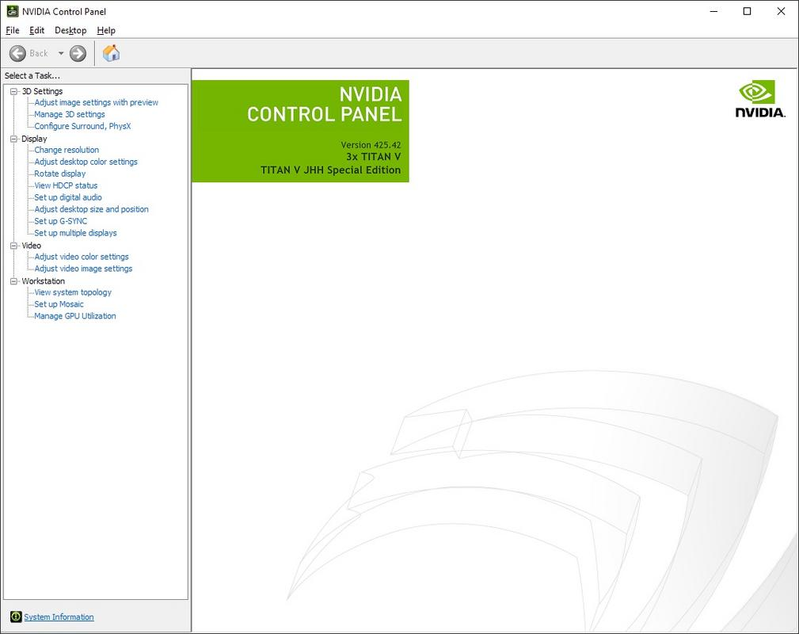
Task: Open Adjust video image settings
Action: [x=83, y=269]
